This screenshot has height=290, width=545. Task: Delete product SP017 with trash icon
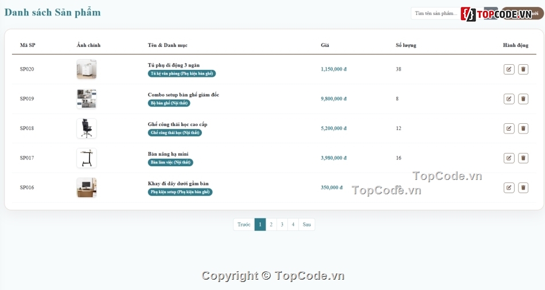coord(523,158)
